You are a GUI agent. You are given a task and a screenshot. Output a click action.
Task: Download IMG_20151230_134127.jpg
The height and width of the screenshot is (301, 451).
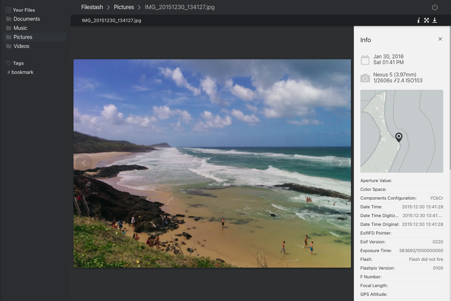point(435,20)
